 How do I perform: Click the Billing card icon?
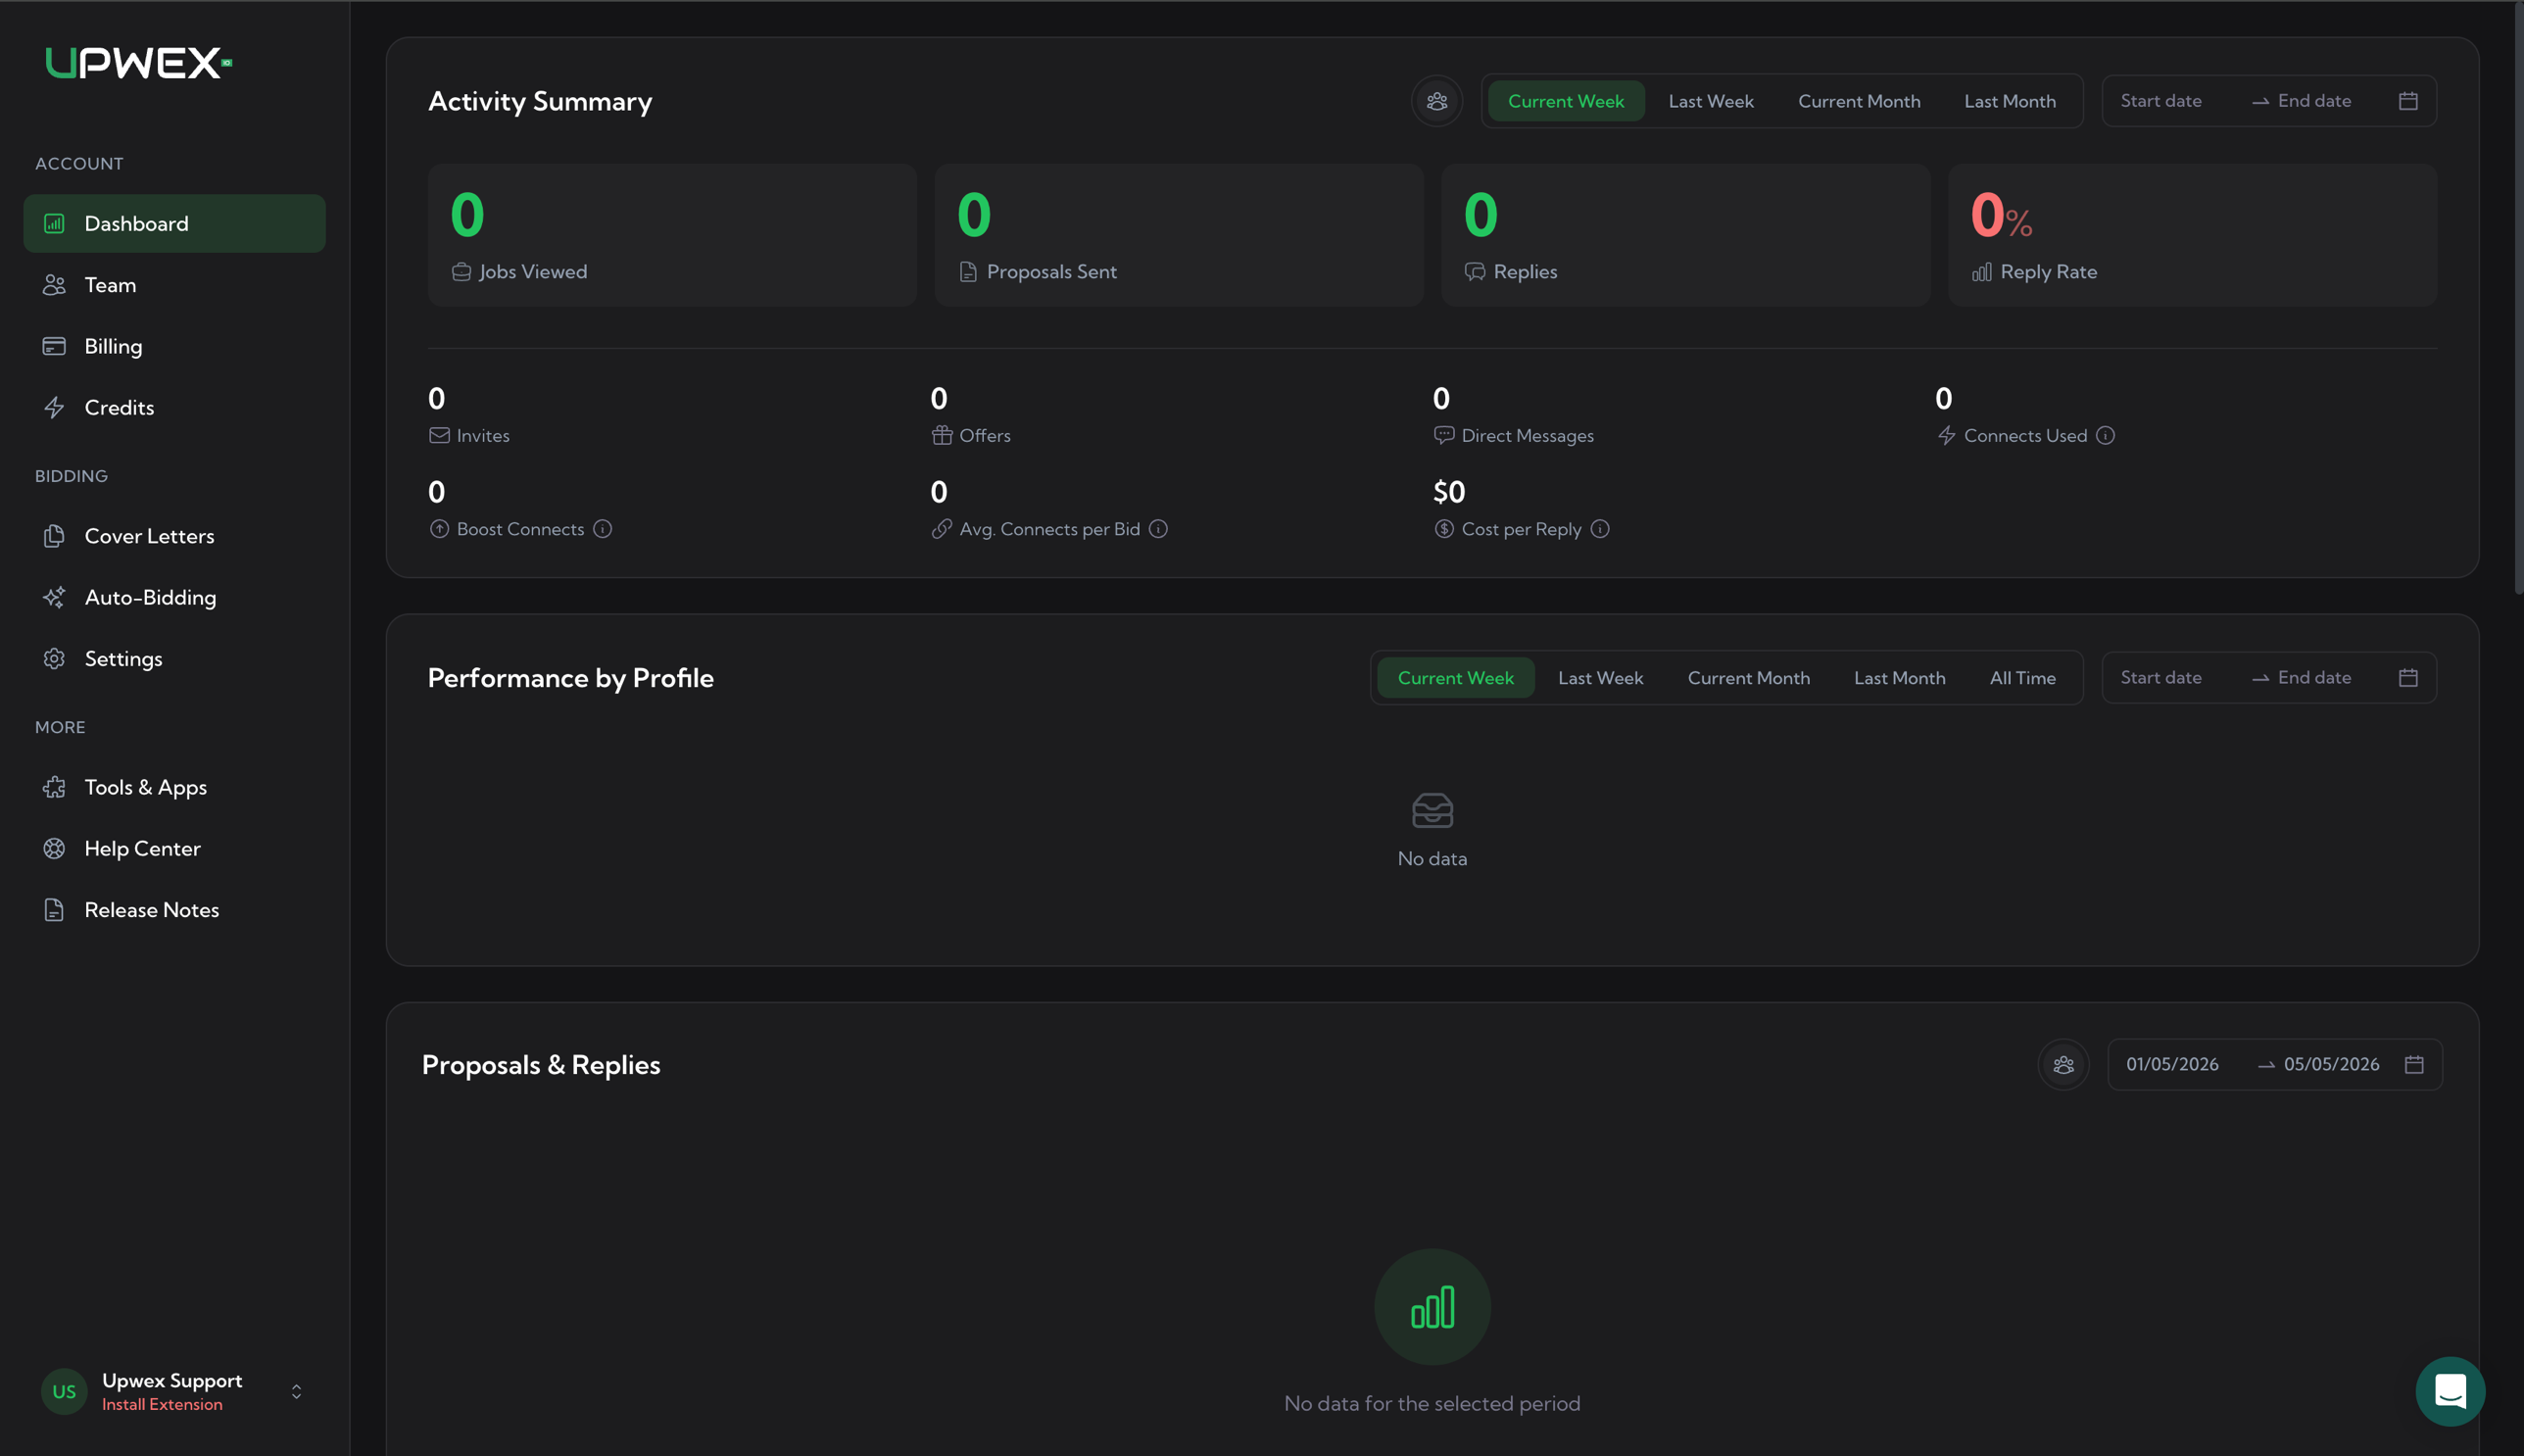(x=54, y=346)
